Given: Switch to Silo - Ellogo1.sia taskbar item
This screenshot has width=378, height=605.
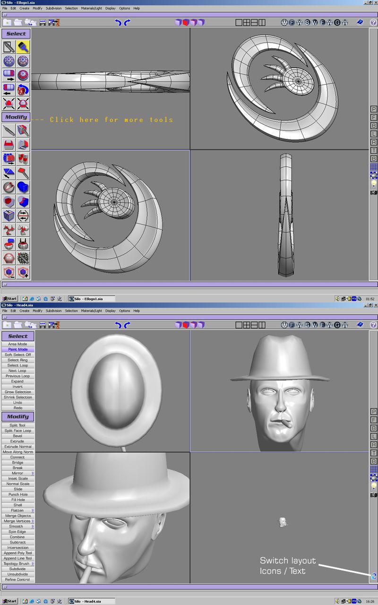Looking at the screenshot, I should tap(92, 299).
